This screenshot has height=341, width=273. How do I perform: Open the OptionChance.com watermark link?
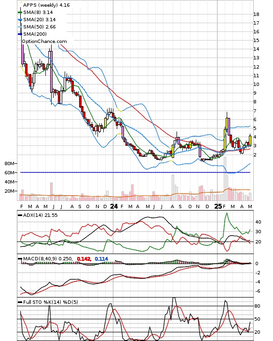click(44, 42)
